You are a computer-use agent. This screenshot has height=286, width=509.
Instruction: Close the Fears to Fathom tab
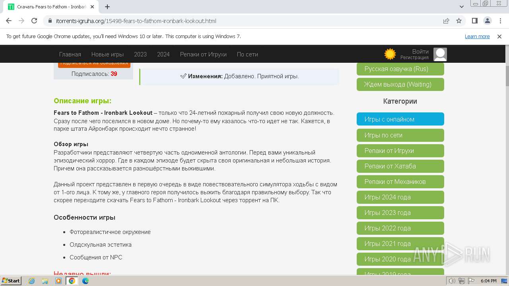[x=93, y=7]
